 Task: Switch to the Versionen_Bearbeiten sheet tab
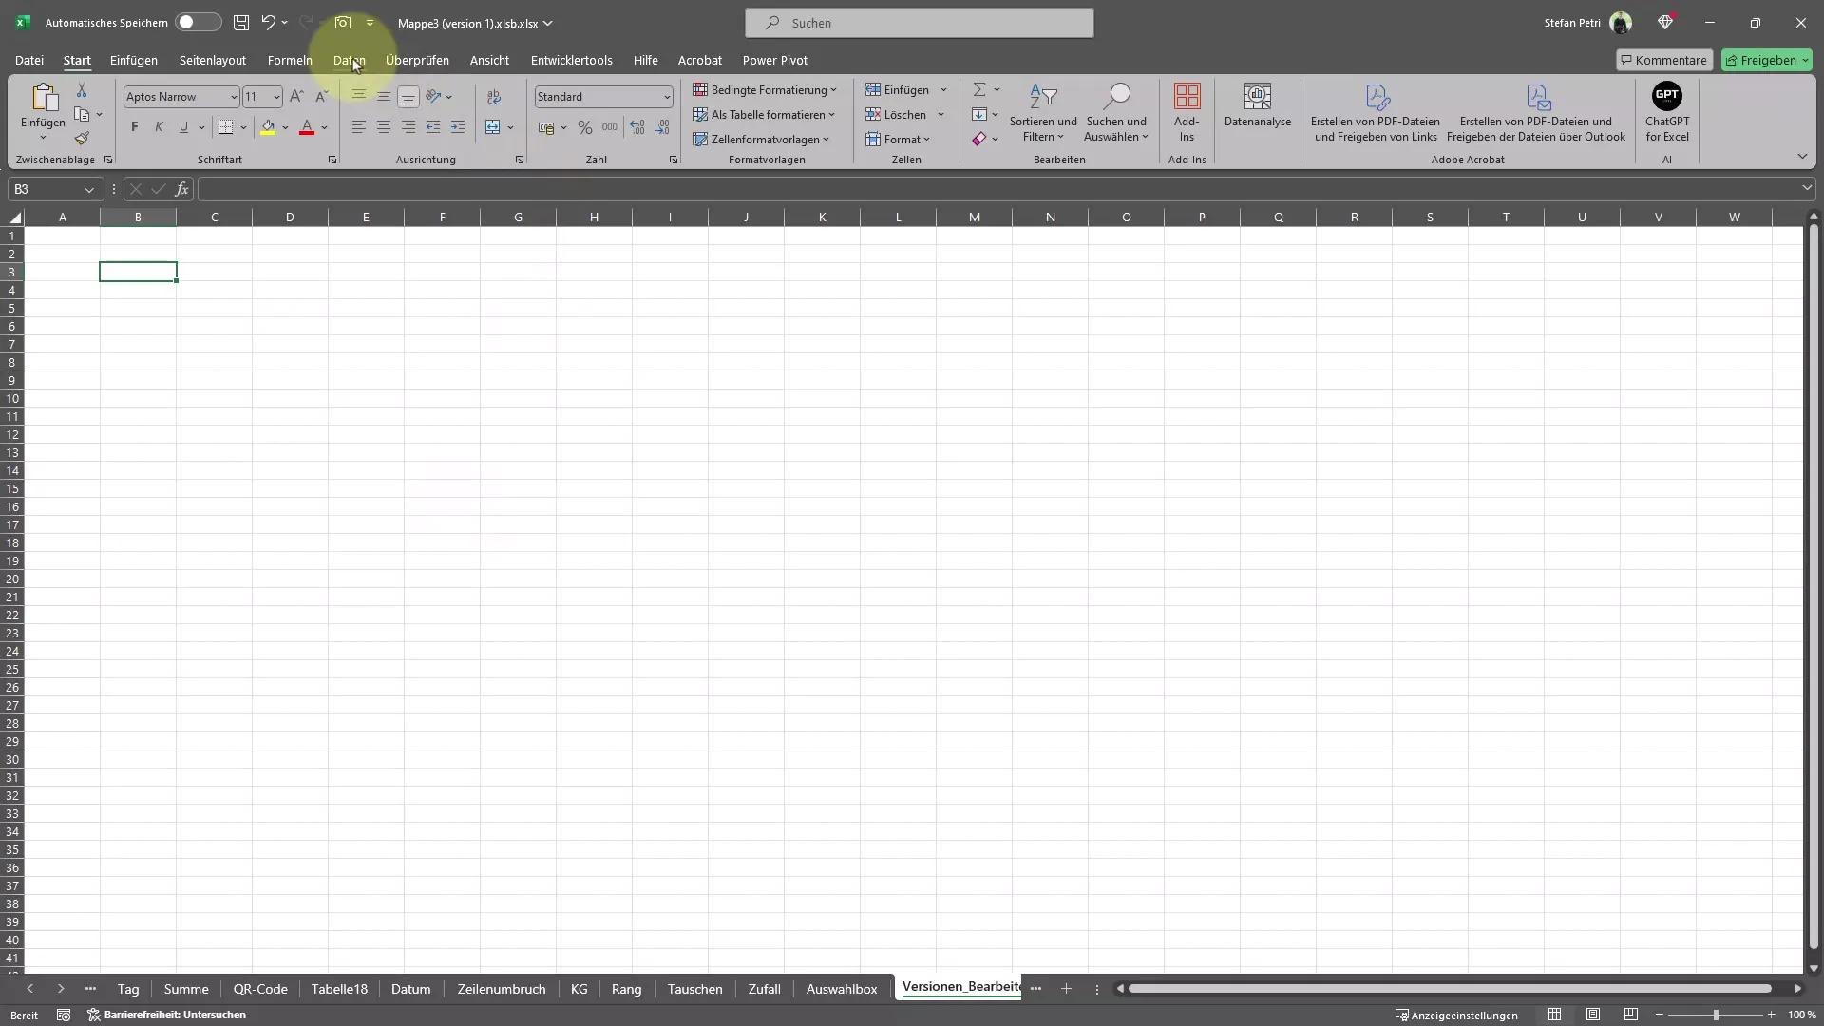[960, 988]
